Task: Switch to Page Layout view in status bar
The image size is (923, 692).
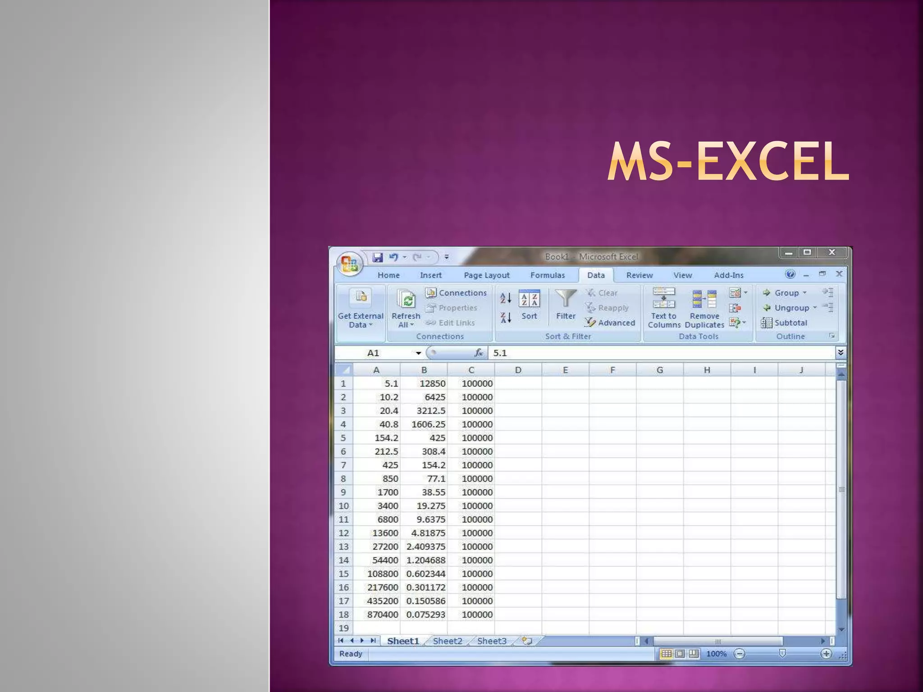Action: pyautogui.click(x=680, y=654)
